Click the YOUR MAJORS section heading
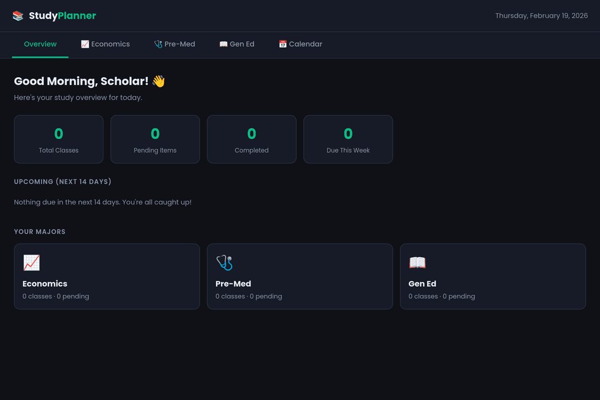The width and height of the screenshot is (600, 400). 40,232
